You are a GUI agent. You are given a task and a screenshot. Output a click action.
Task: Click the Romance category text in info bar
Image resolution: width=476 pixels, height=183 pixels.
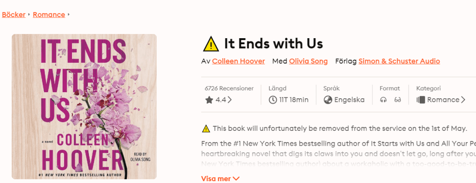[x=443, y=100]
